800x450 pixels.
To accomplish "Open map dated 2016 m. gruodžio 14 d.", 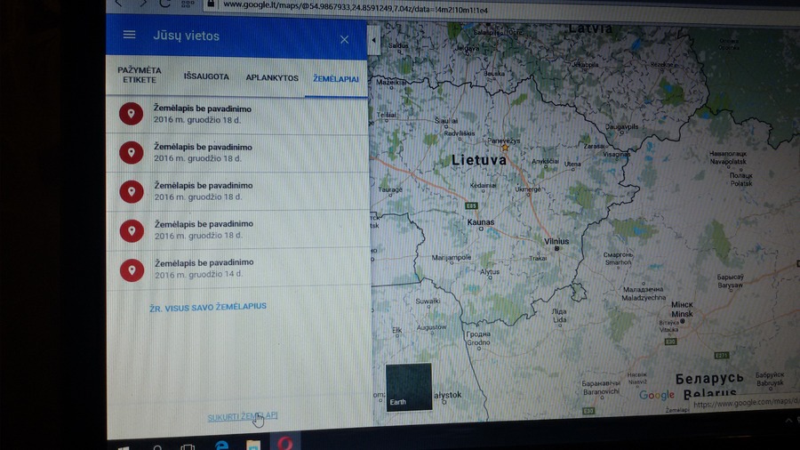I will click(x=237, y=269).
